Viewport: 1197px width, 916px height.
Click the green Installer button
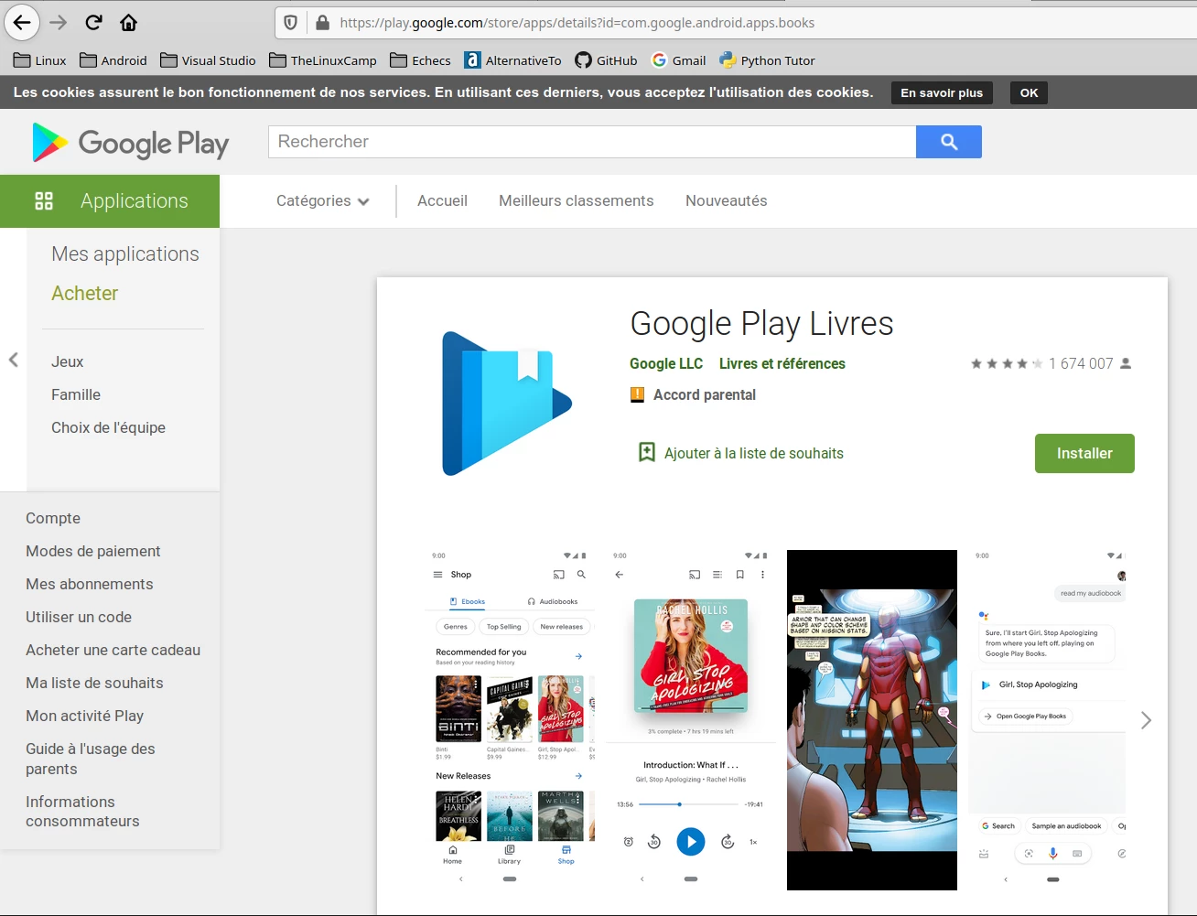1084,453
